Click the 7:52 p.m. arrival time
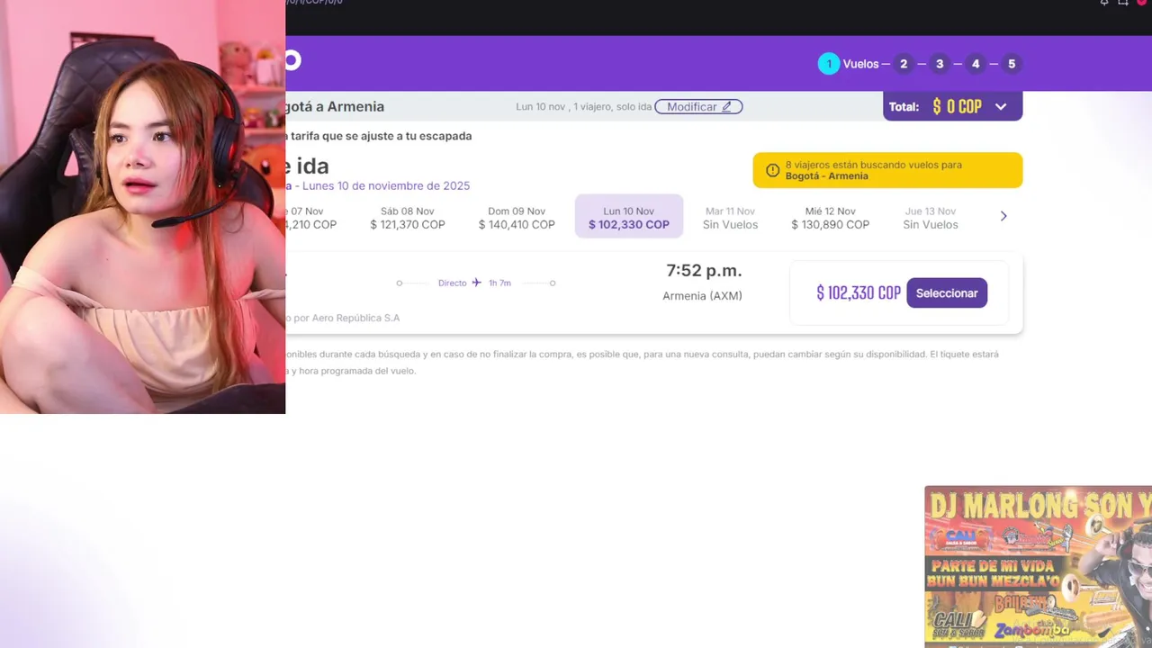The image size is (1152, 648). click(704, 271)
